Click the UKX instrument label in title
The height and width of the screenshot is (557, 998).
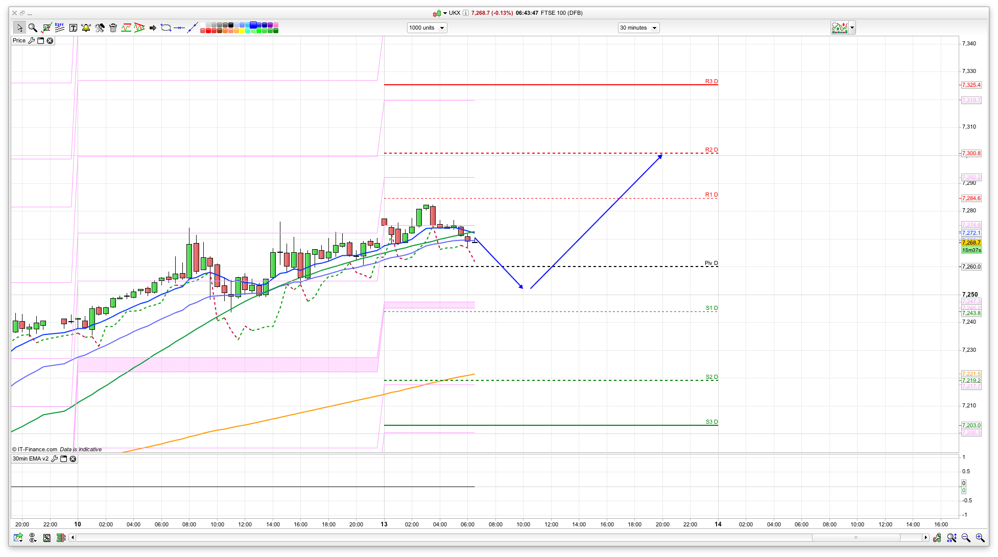[x=454, y=13]
